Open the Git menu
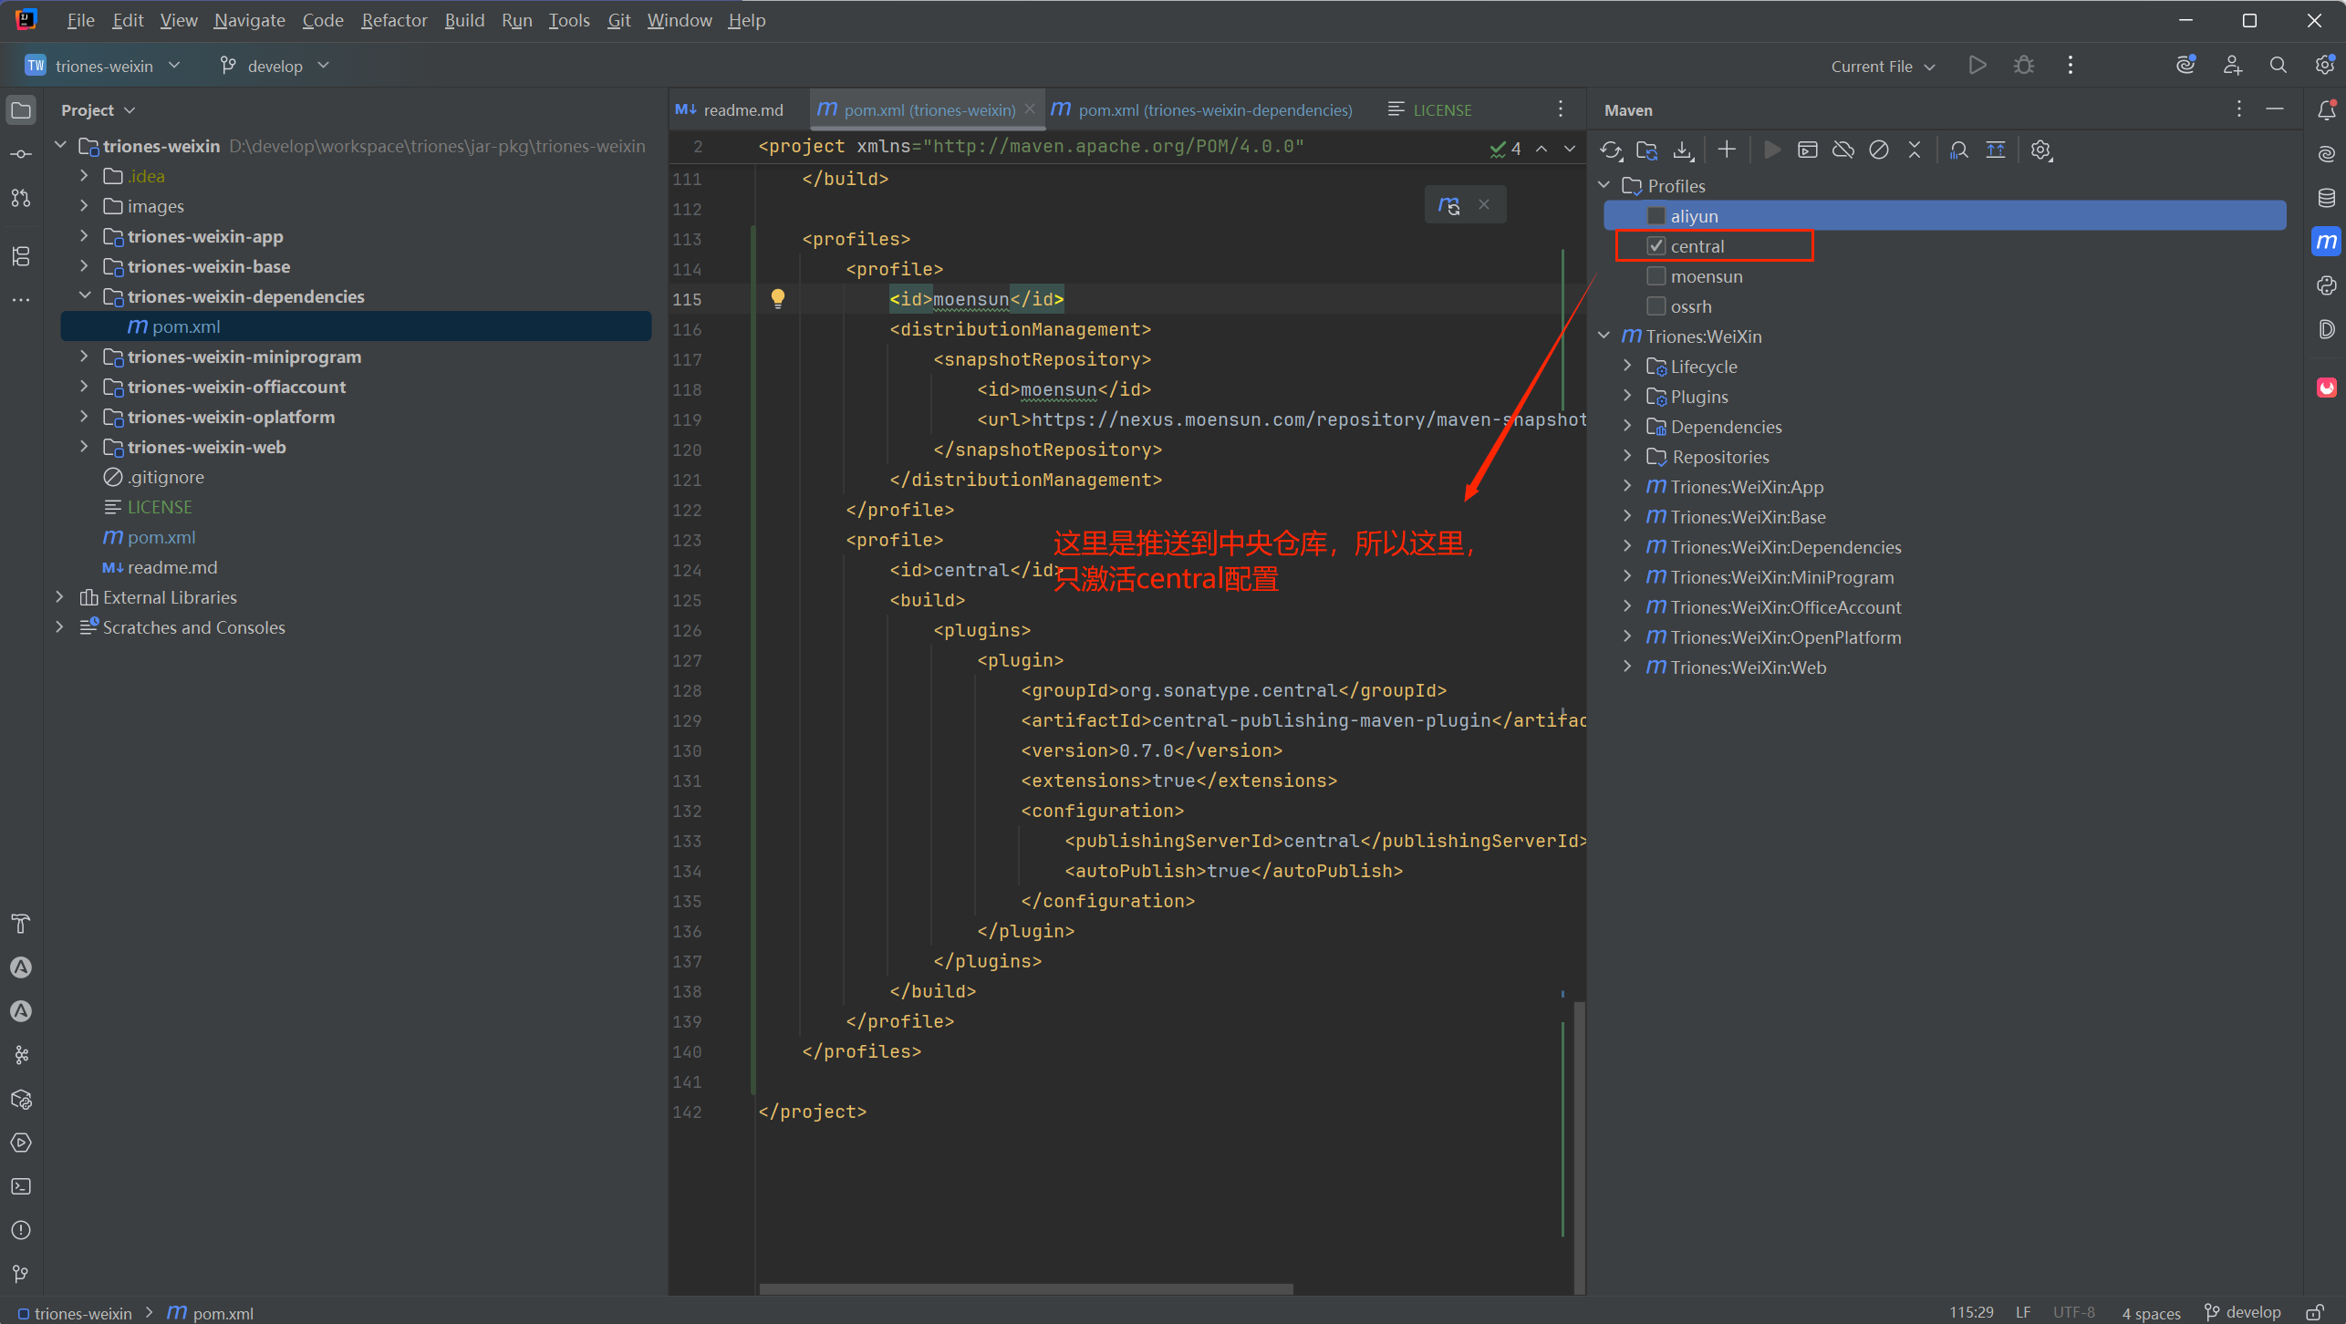 [618, 20]
